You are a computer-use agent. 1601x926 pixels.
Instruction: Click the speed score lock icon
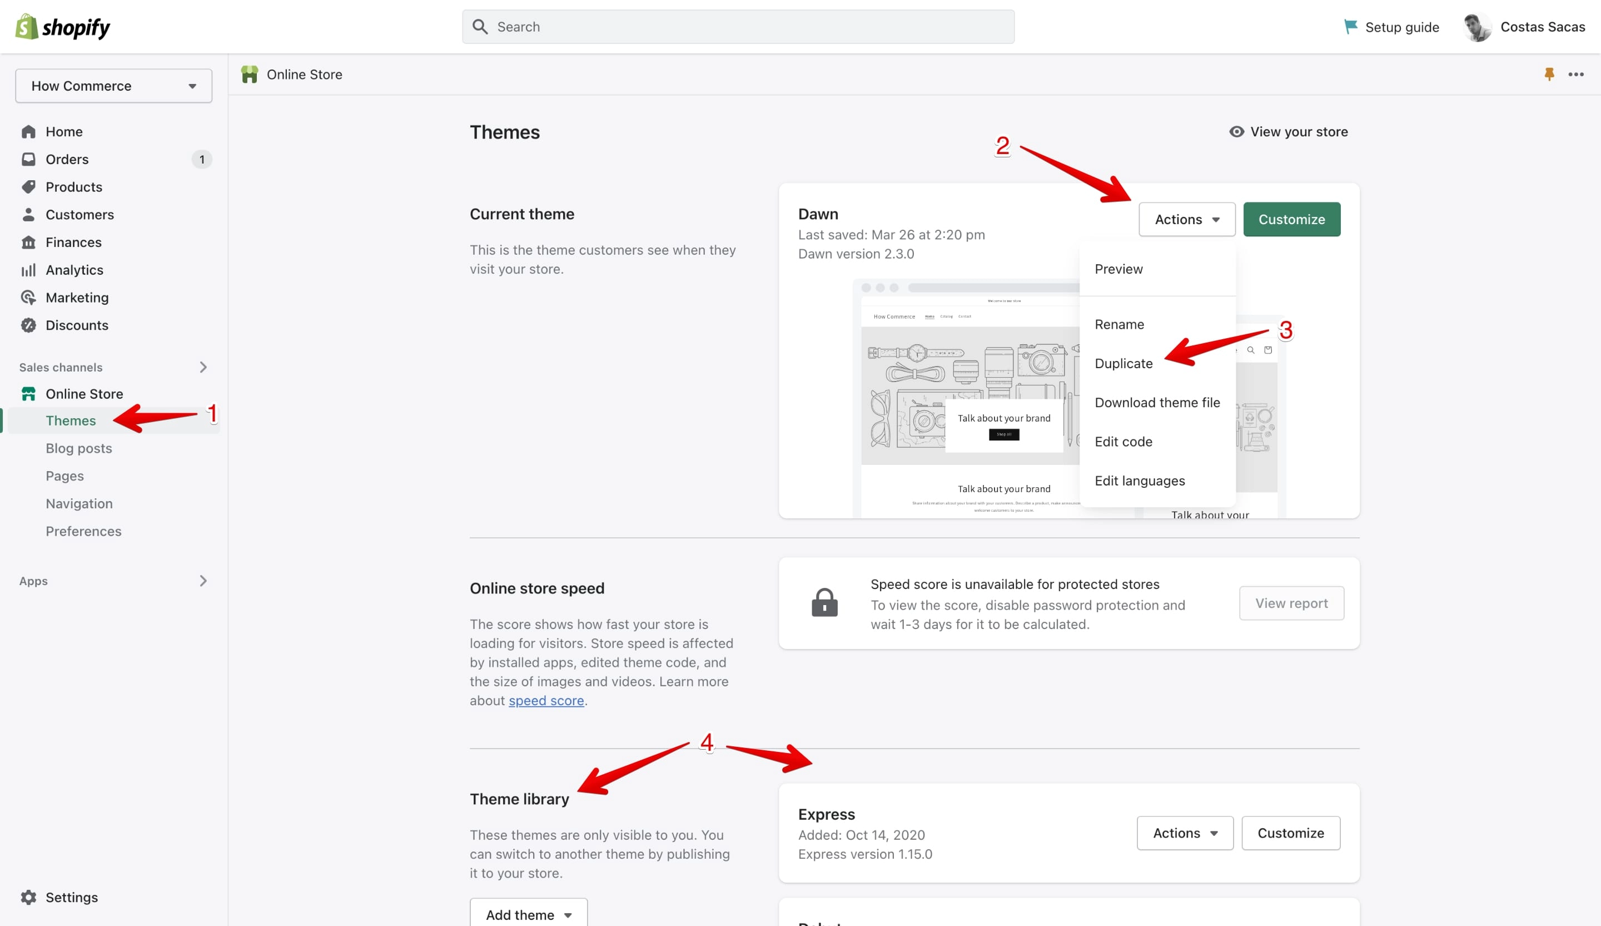(824, 602)
